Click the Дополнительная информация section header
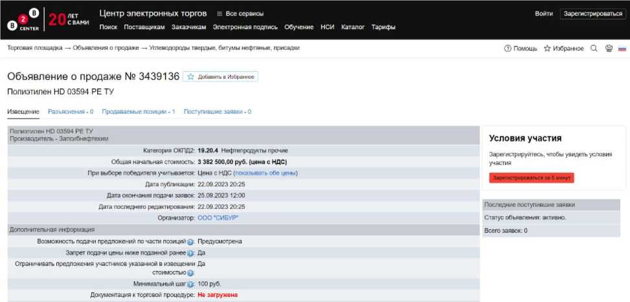 [x=244, y=230]
